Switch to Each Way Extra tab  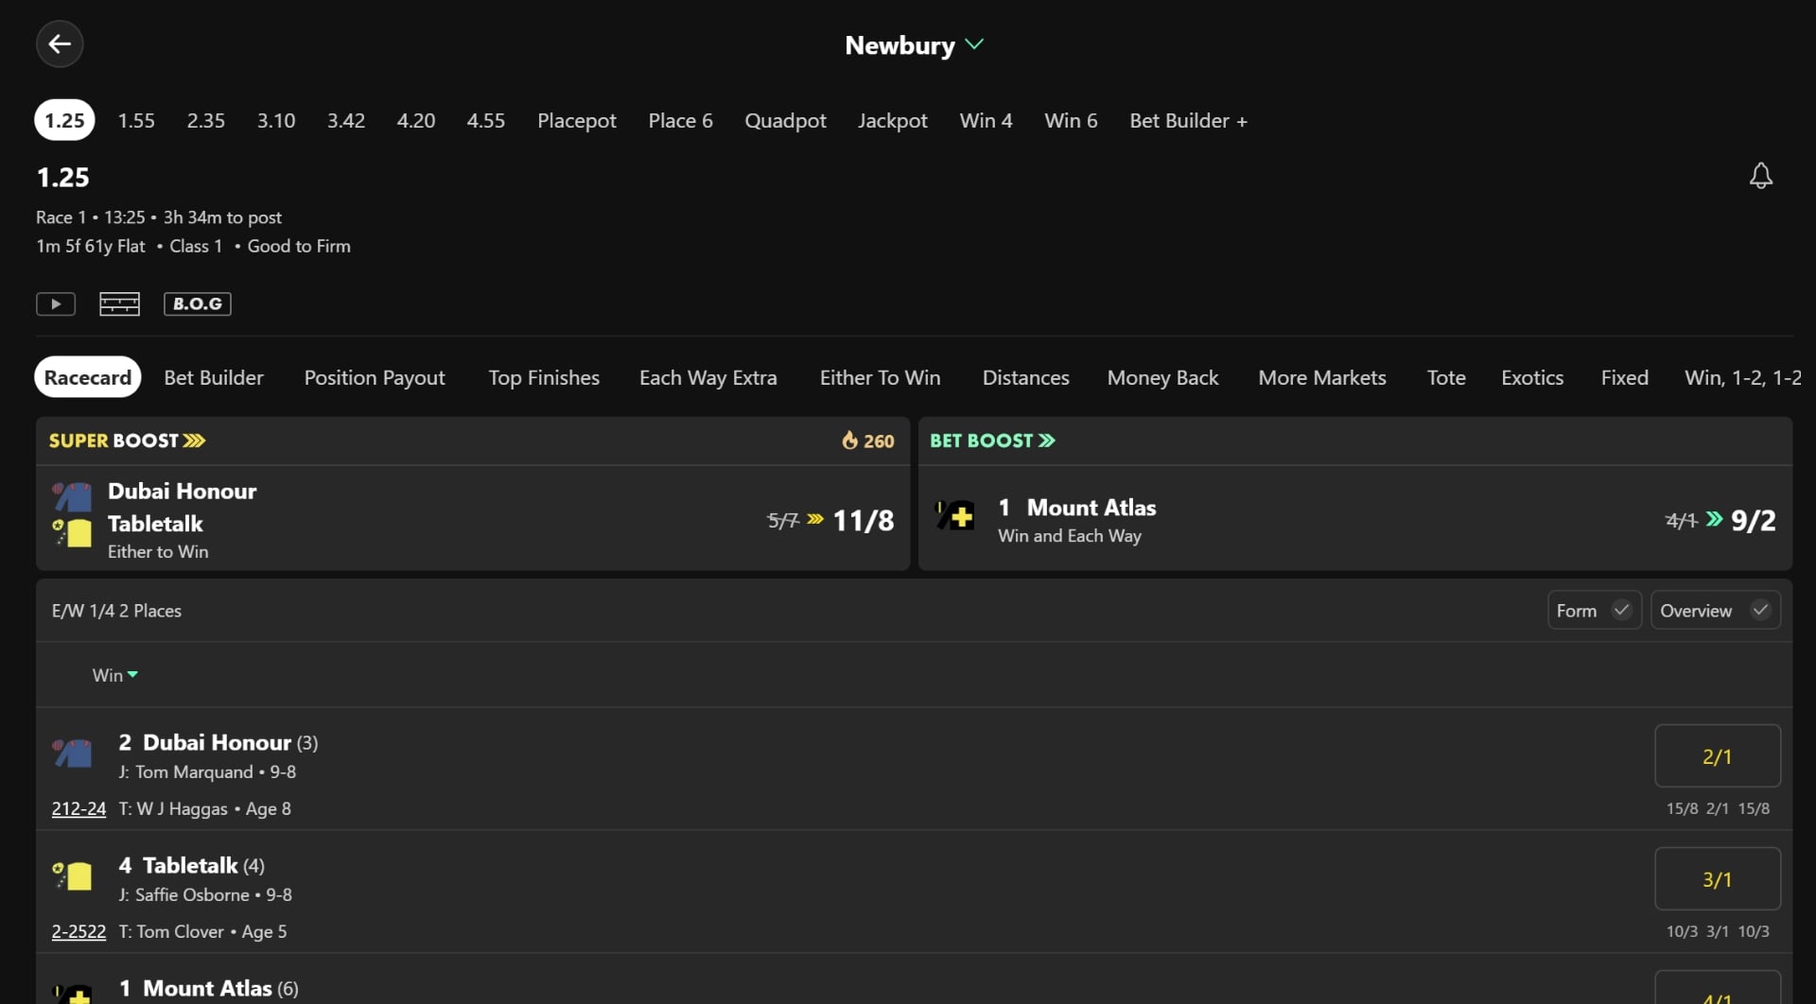pos(708,377)
